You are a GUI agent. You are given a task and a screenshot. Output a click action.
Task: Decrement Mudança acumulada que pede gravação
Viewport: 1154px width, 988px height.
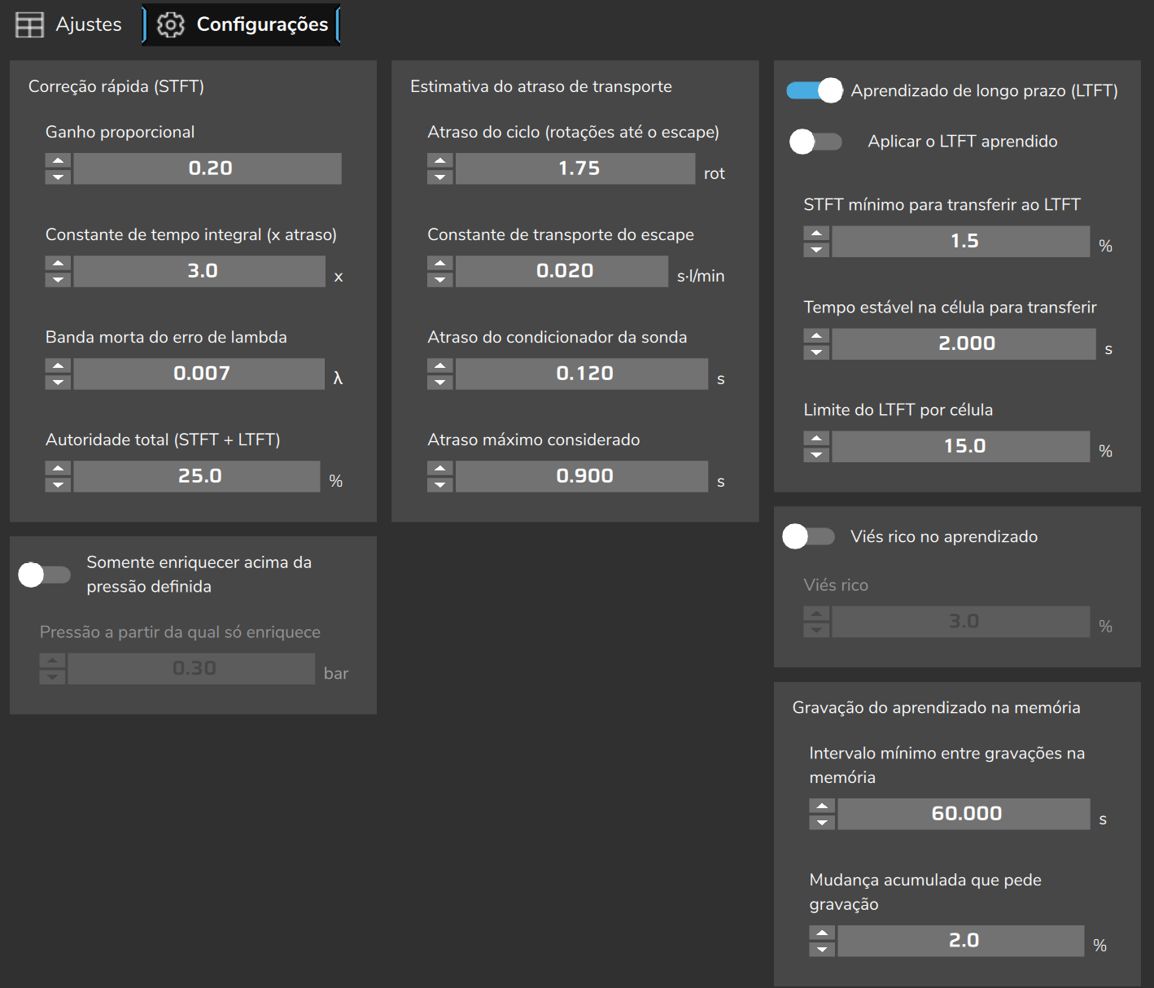(822, 949)
